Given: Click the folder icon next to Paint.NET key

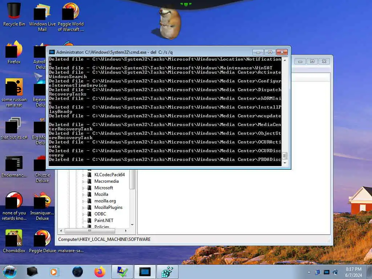Looking at the screenshot, I should pos(89,221).
